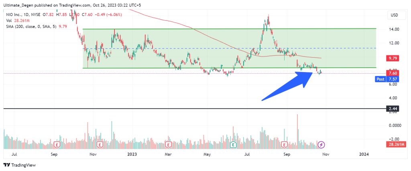411x171 pixels.
Task: Click the 4.00 price axis value
Action: click(393, 98)
